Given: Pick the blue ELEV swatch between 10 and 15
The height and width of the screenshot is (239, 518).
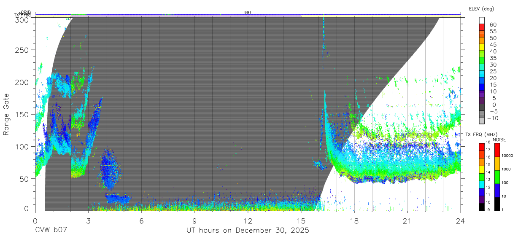Looking at the screenshot, I should (x=482, y=88).
